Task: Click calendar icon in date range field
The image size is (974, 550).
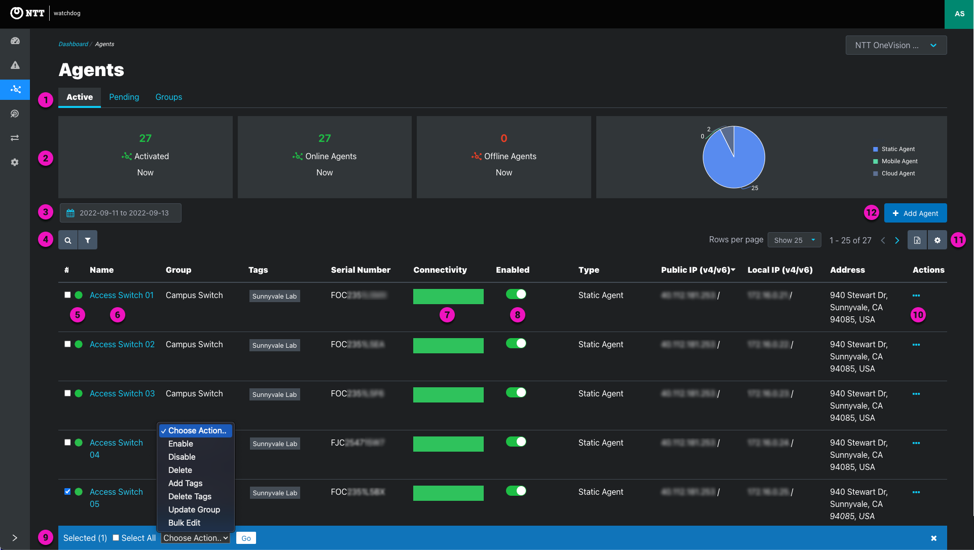Action: pos(70,213)
